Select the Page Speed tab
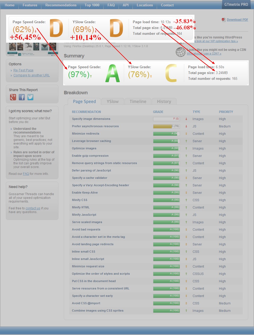Viewport: 254px width, 335px height. [x=84, y=102]
